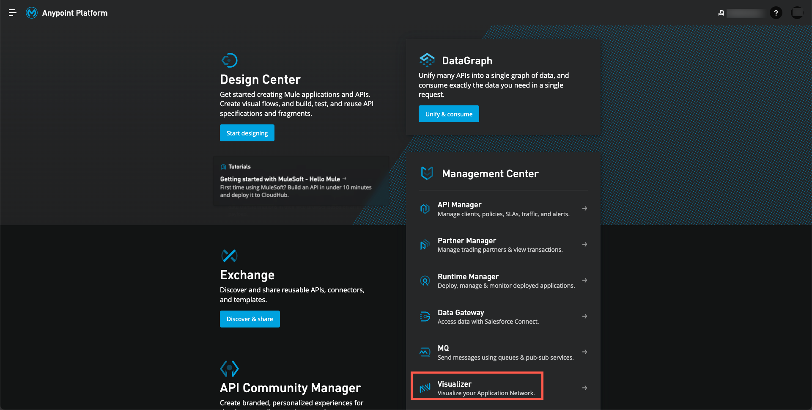Click the arrow on Runtime Manager row
Screen dimensions: 812x410
[584, 281]
